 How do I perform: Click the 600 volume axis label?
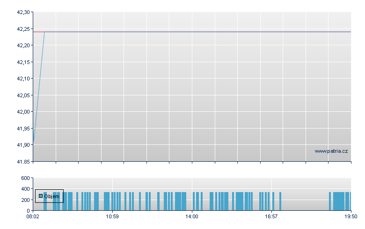click(x=25, y=178)
